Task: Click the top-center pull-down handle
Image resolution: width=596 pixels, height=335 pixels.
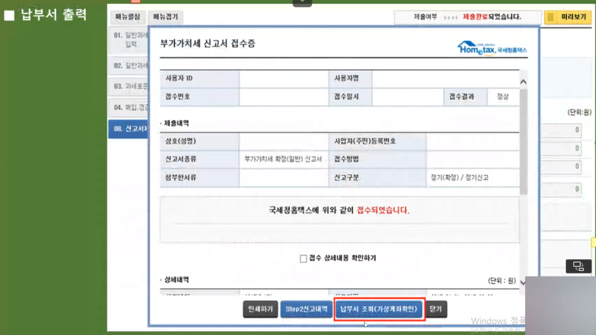Action: [302, 2]
